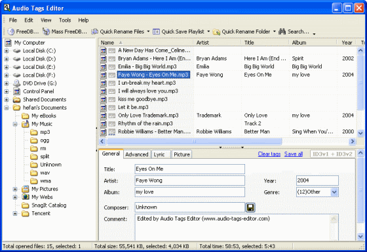The width and height of the screenshot is (367, 252).
Task: Open the Help menu
Action: point(83,20)
